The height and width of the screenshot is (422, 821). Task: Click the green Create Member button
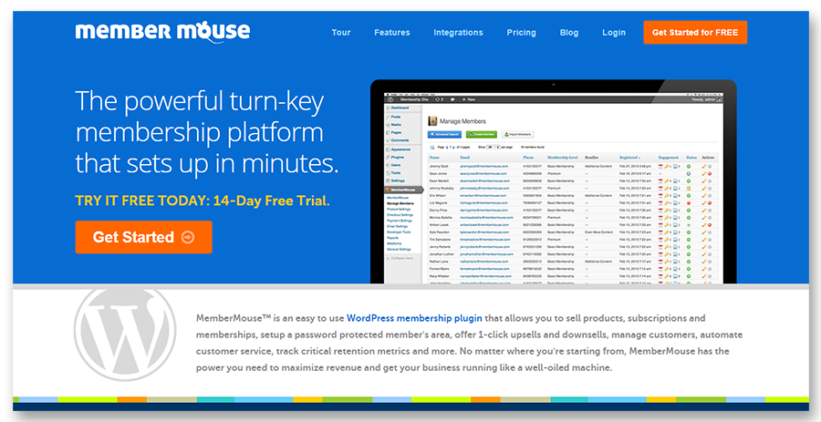[x=481, y=134]
